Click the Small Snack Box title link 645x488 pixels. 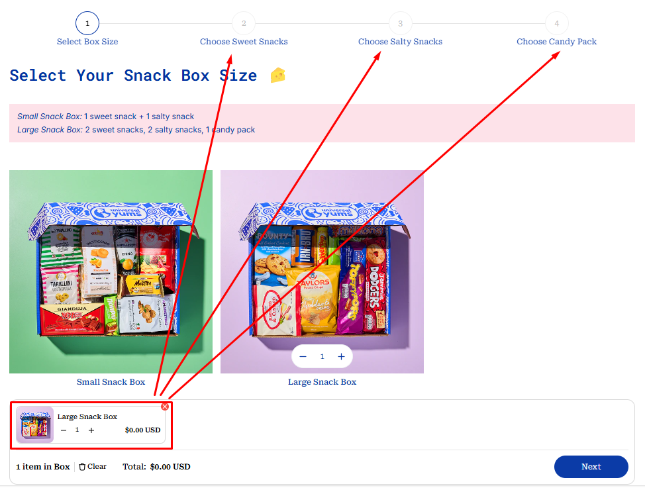click(x=111, y=382)
